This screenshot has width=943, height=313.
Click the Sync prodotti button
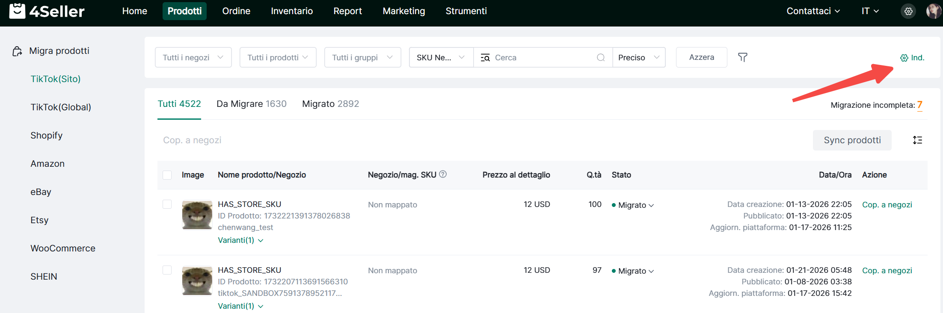pyautogui.click(x=852, y=140)
